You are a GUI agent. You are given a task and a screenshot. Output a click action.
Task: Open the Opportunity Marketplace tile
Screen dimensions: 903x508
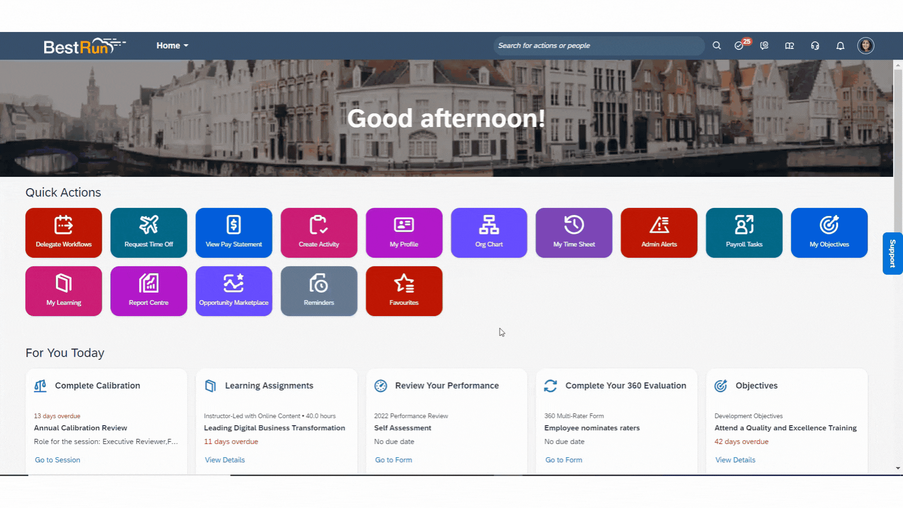click(234, 291)
